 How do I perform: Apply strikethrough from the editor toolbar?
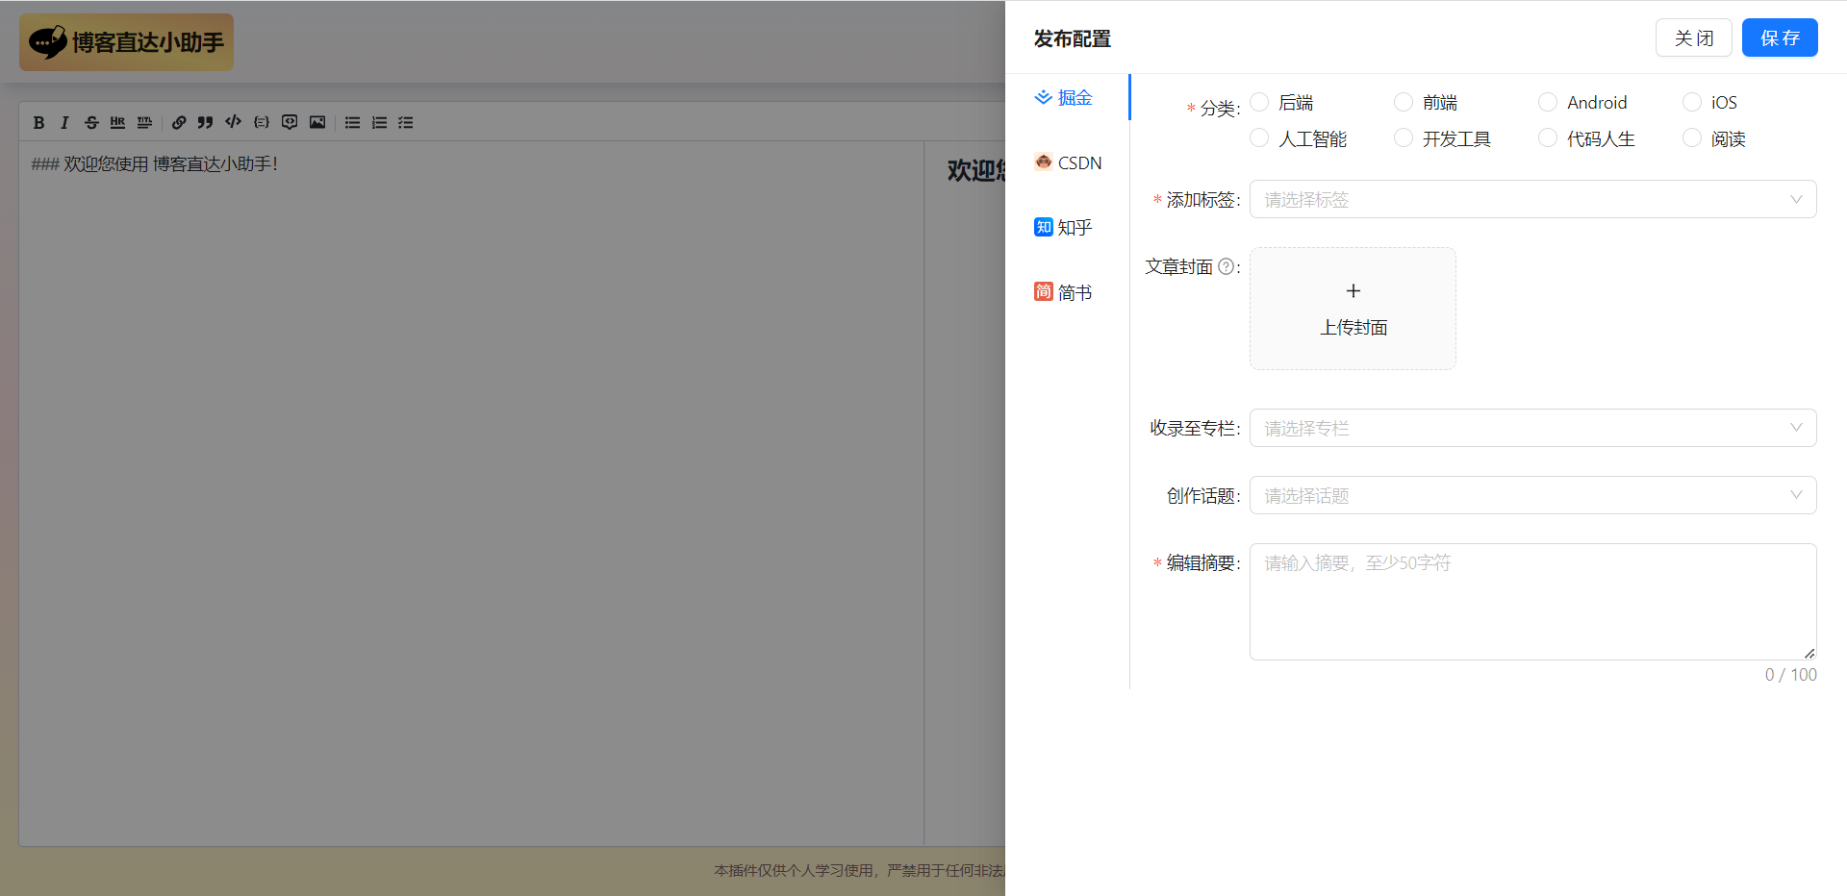91,122
